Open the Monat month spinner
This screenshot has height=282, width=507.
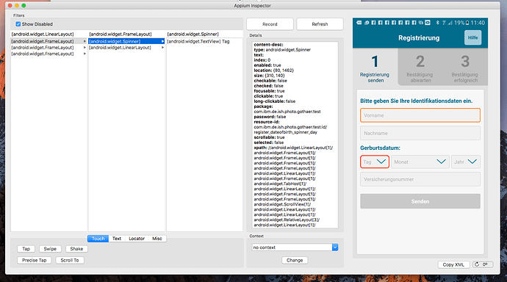click(420, 162)
